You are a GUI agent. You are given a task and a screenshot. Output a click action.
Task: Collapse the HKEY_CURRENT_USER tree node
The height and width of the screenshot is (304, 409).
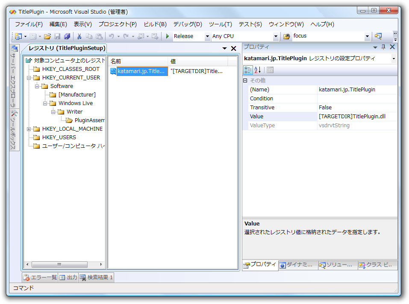tap(29, 78)
